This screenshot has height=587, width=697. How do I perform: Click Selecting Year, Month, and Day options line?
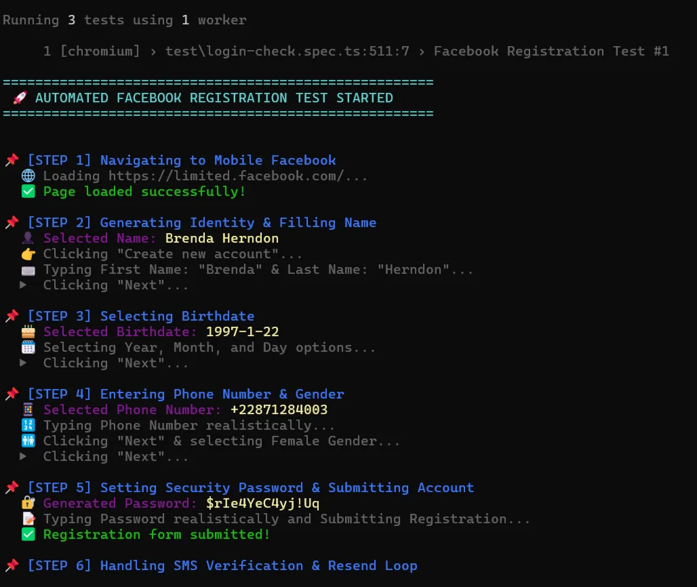point(210,348)
